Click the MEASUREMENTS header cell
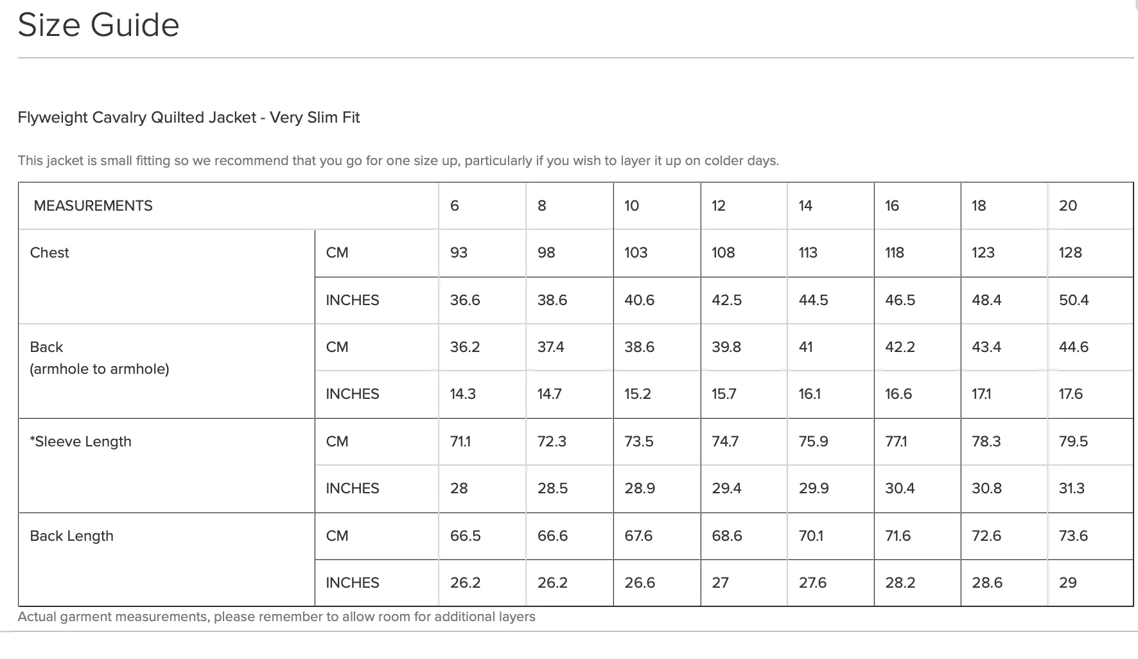1138x659 pixels. (93, 206)
